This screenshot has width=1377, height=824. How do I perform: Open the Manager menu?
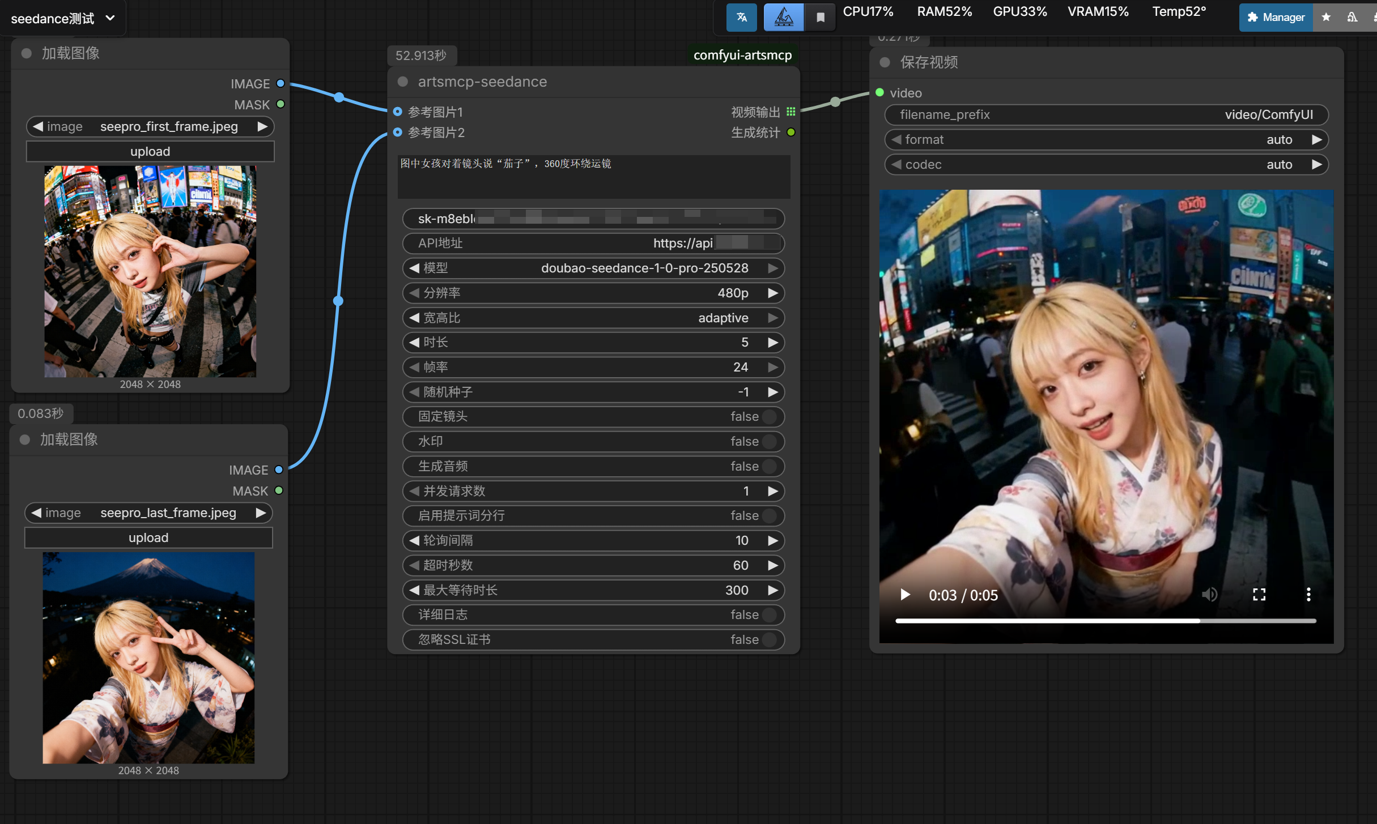coord(1276,17)
